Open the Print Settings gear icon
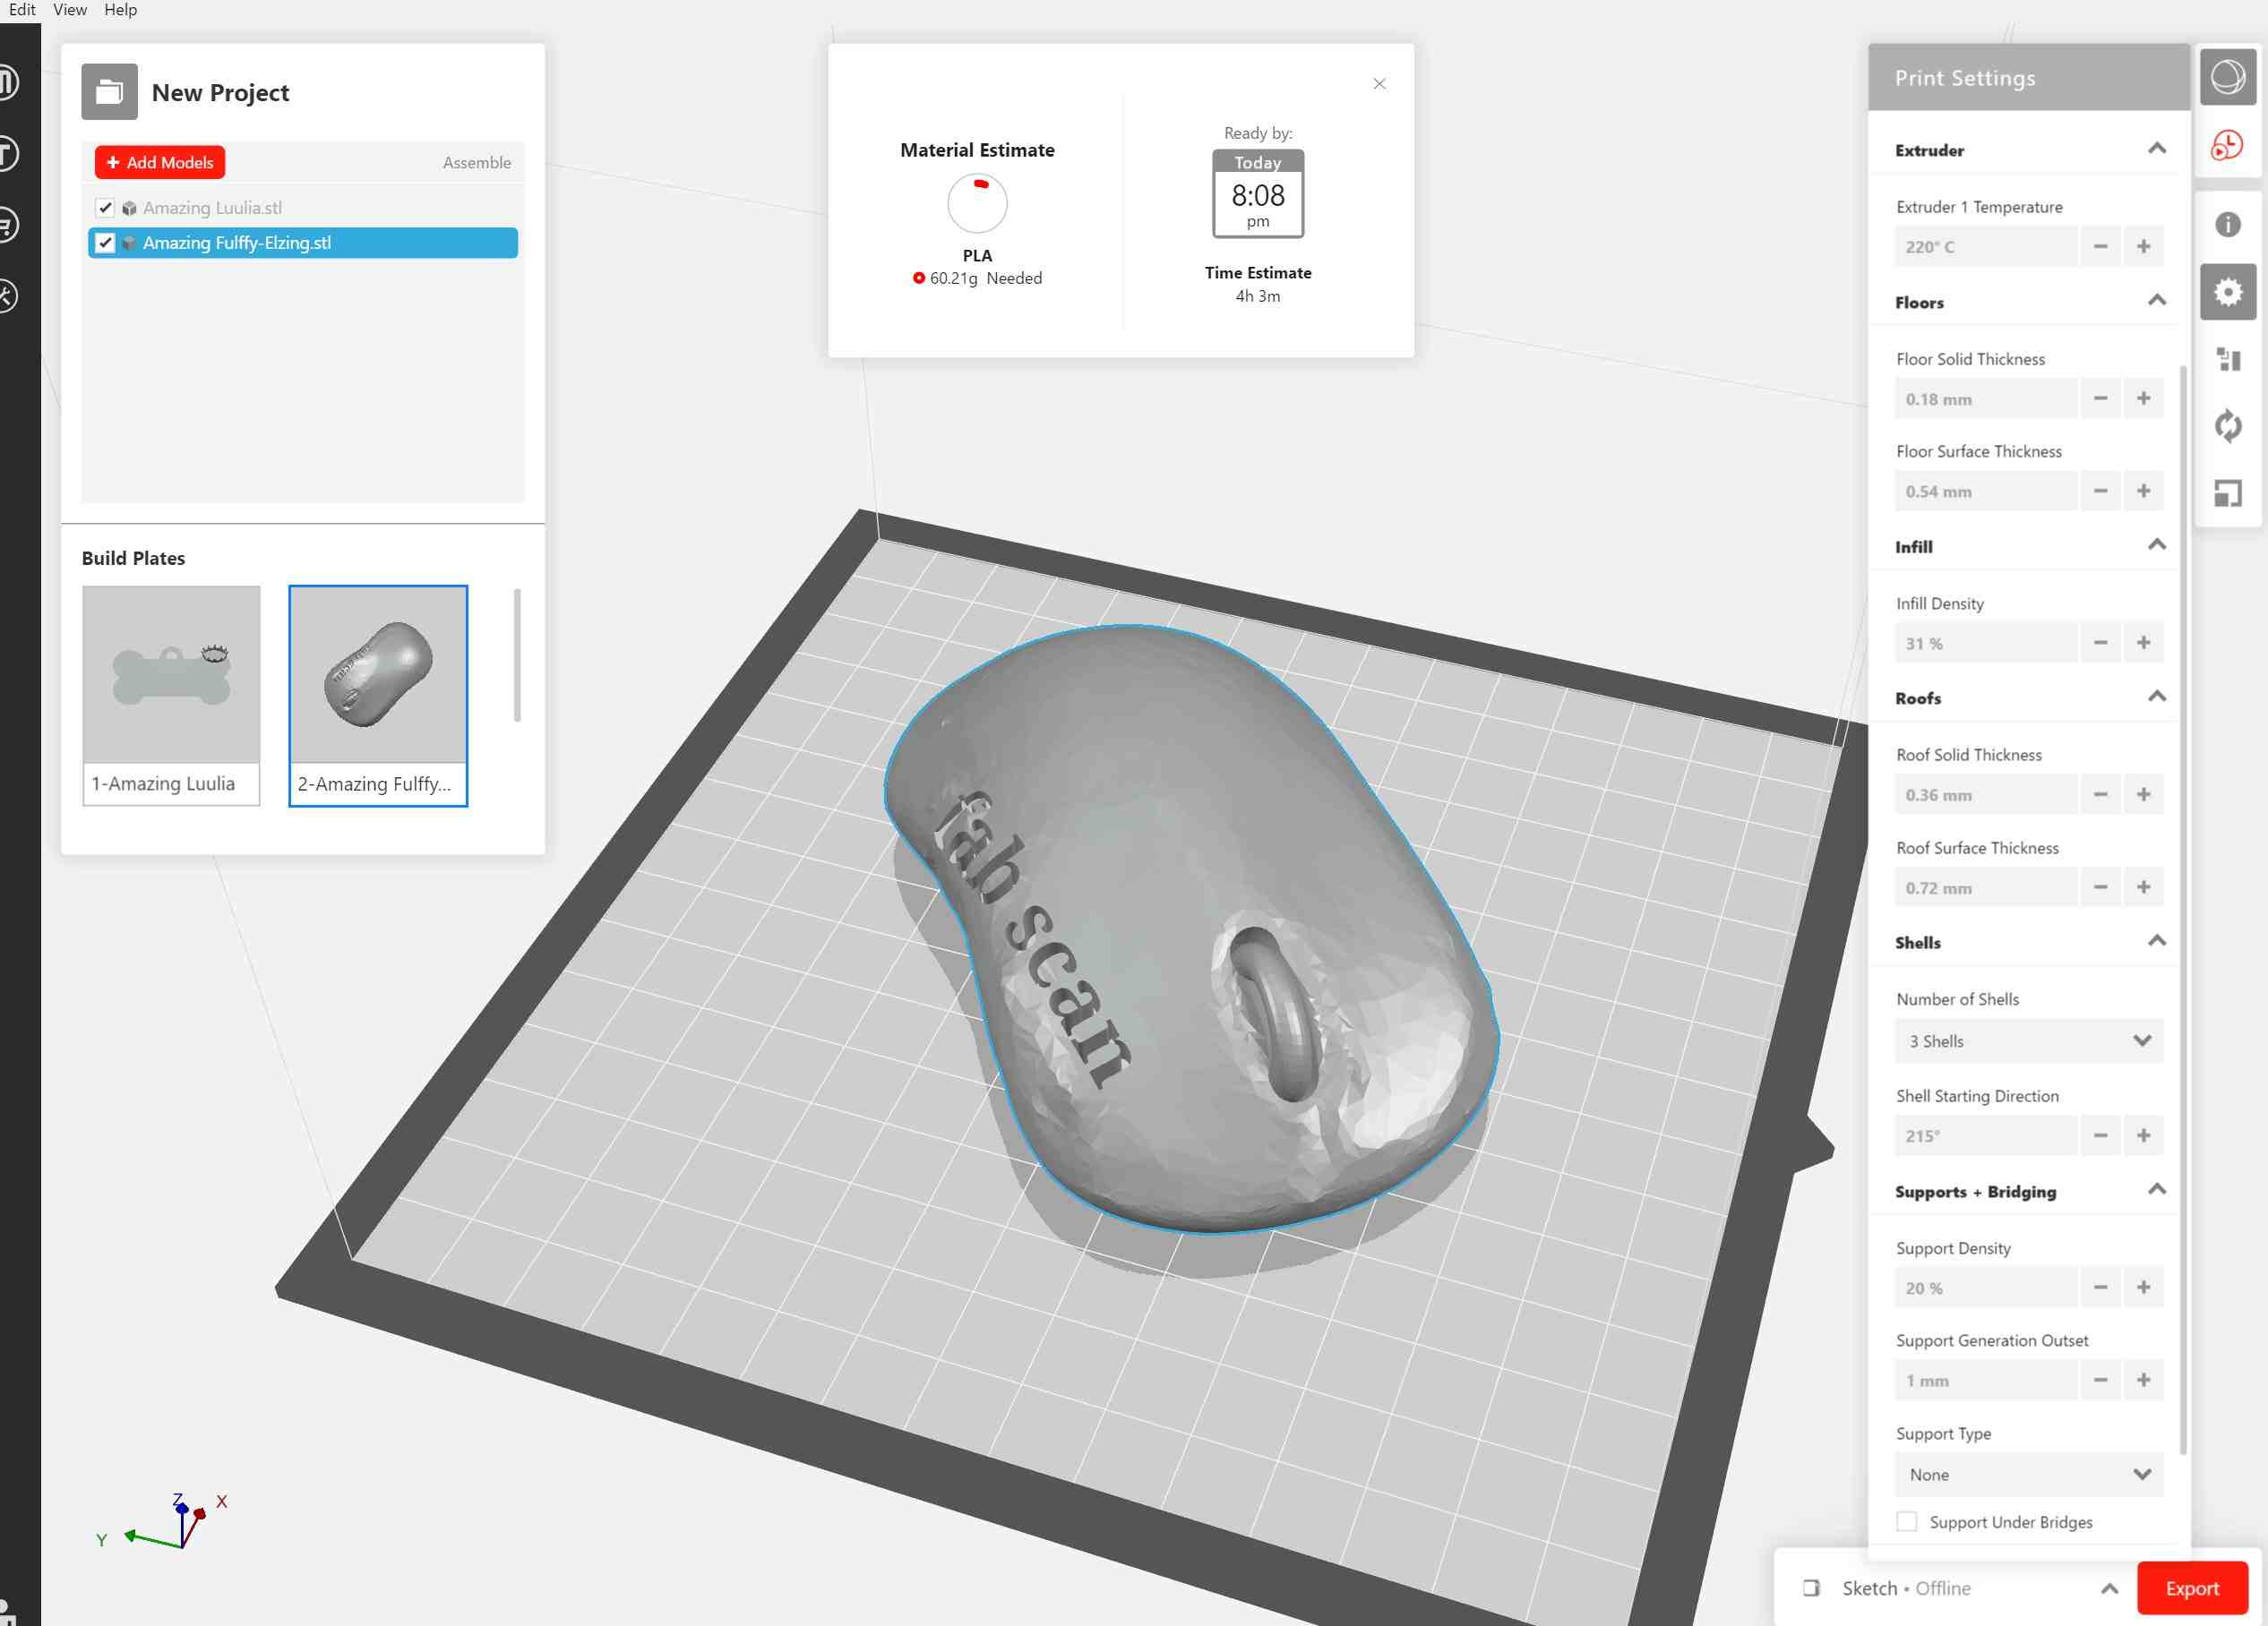The image size is (2268, 1626). [x=2228, y=292]
